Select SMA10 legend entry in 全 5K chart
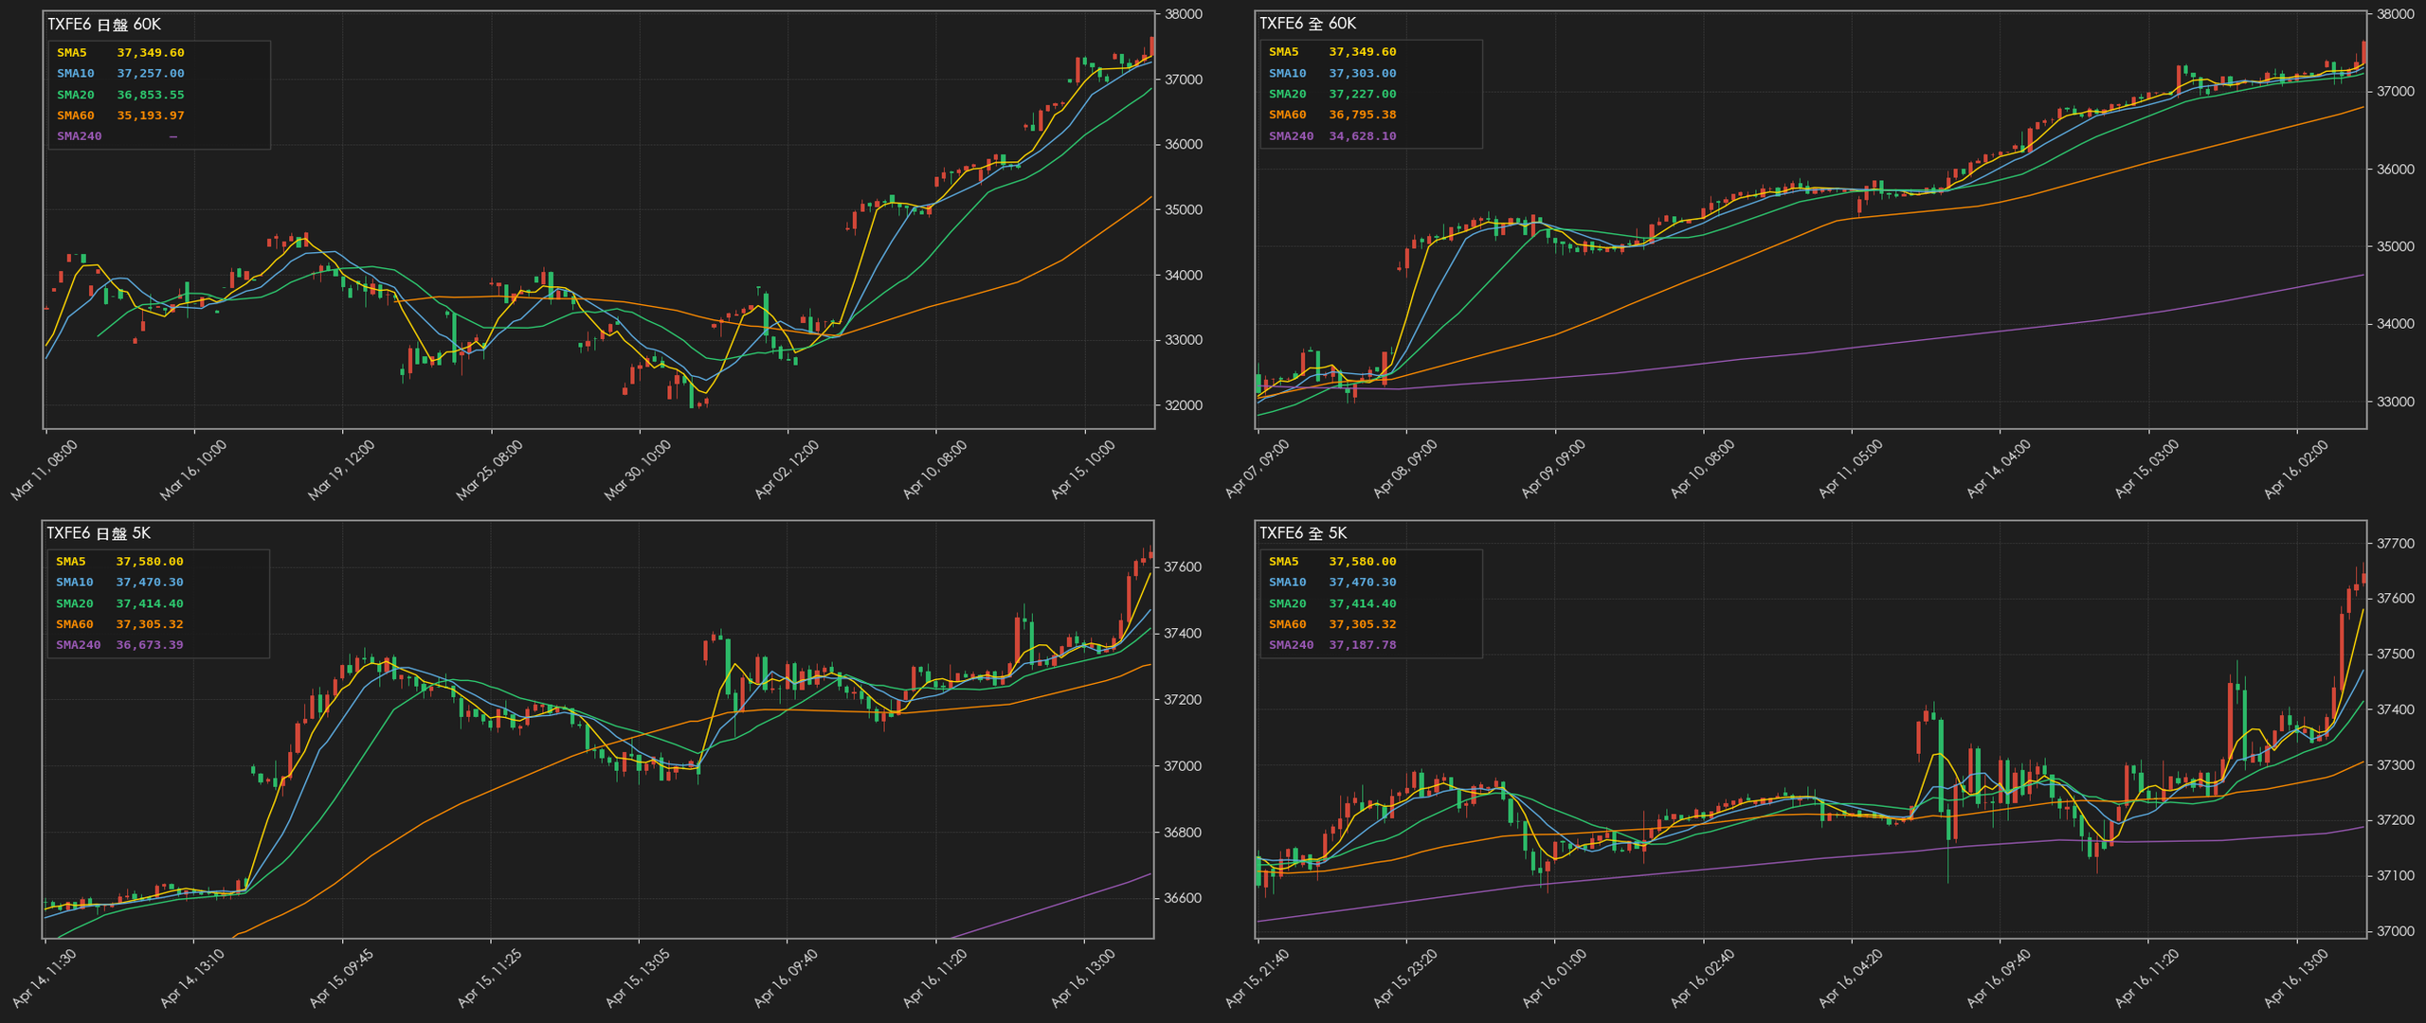2426x1023 pixels. point(1287,583)
